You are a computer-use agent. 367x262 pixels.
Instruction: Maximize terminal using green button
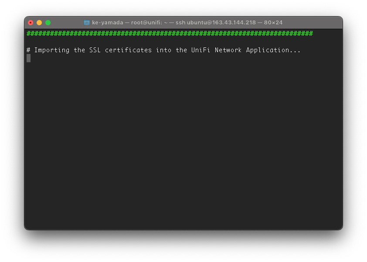[x=48, y=23]
